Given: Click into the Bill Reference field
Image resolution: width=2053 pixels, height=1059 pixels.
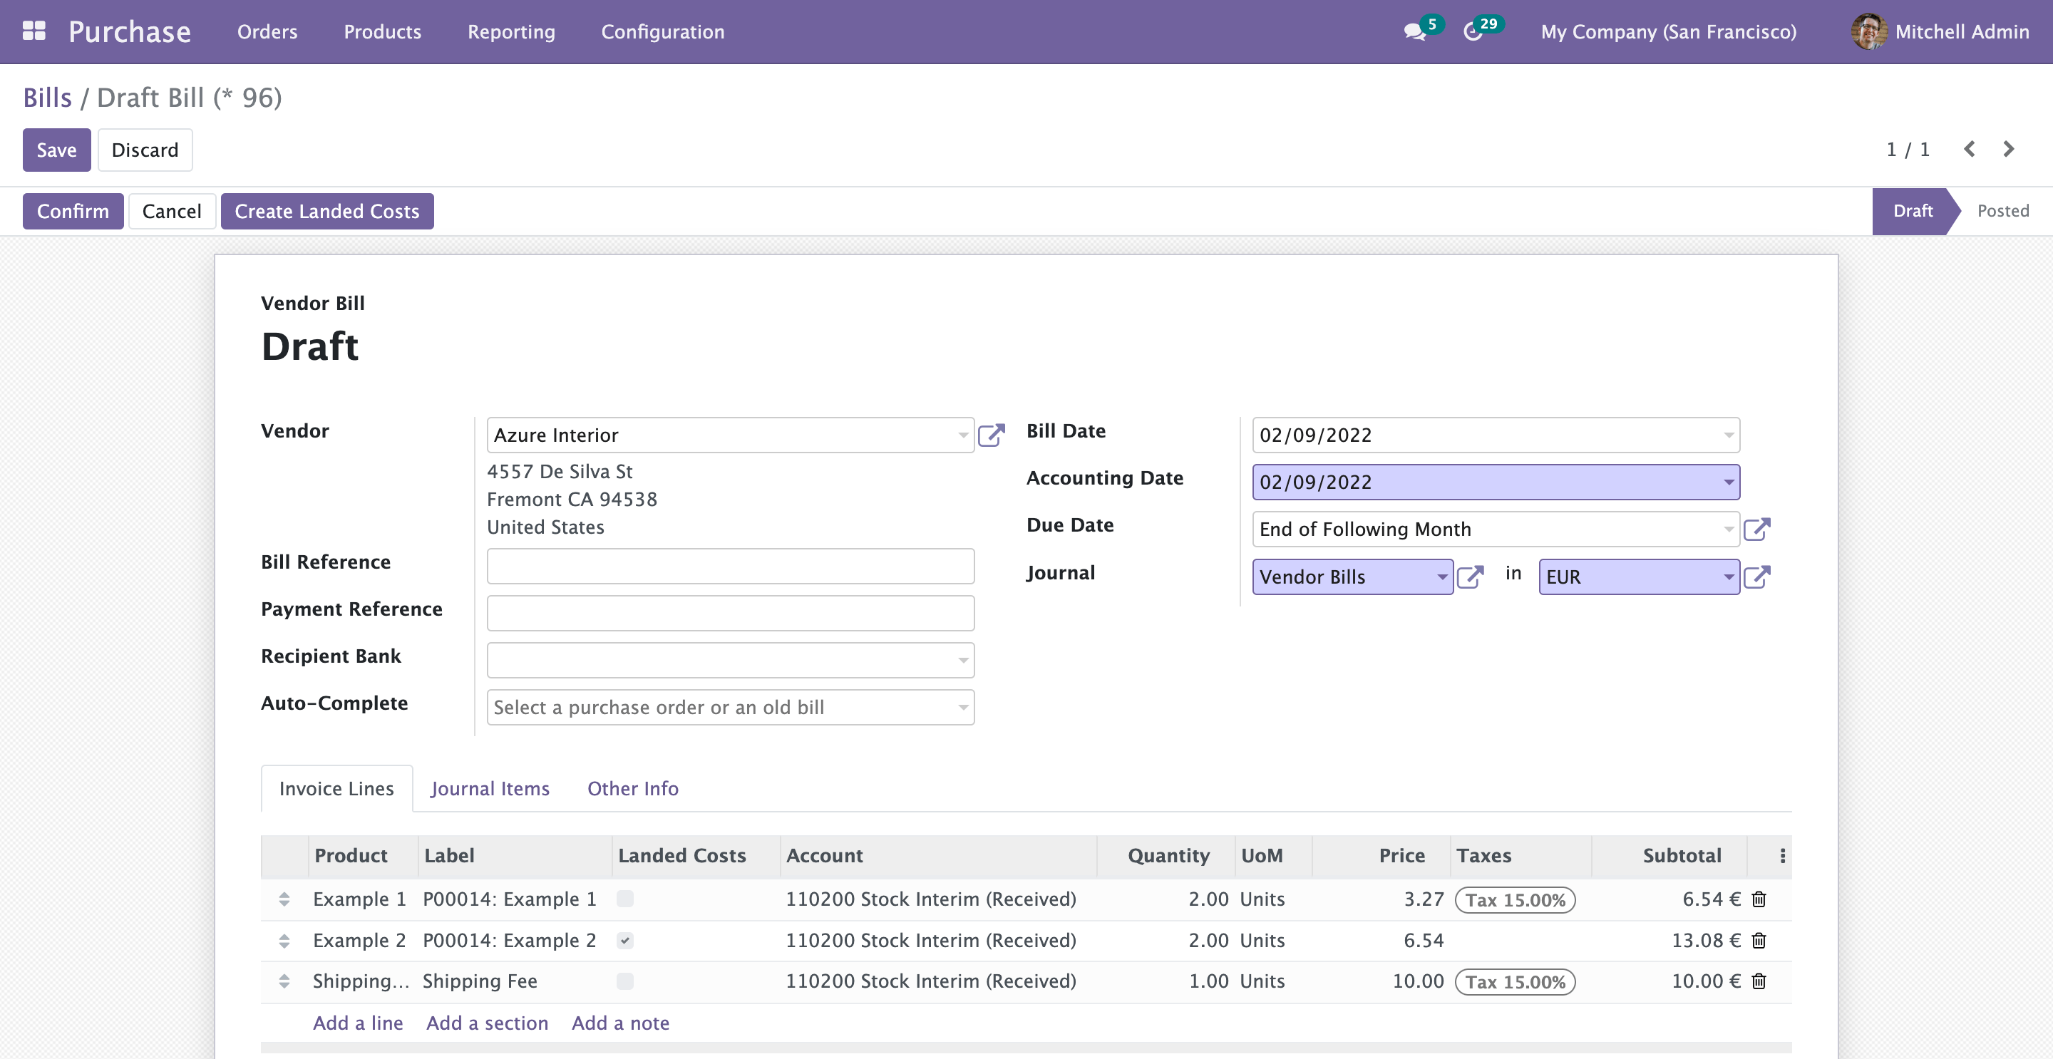Looking at the screenshot, I should coord(730,566).
